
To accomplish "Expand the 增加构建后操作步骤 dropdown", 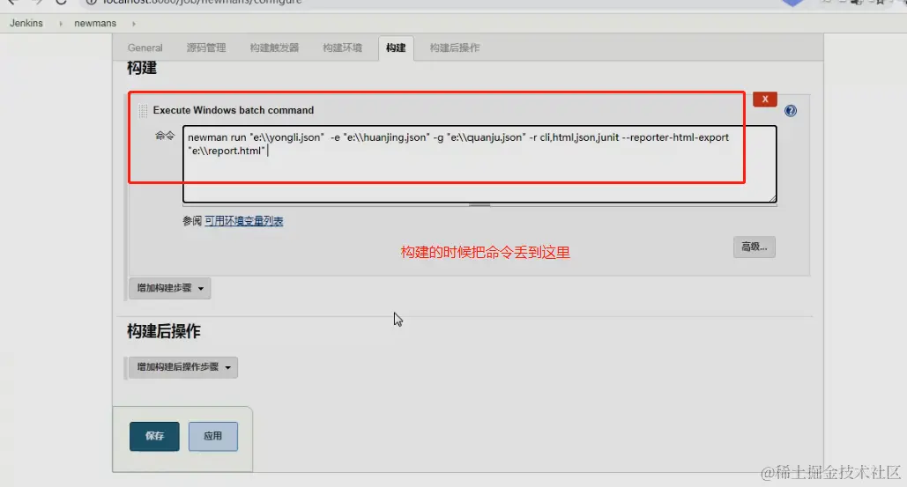I will coord(182,367).
